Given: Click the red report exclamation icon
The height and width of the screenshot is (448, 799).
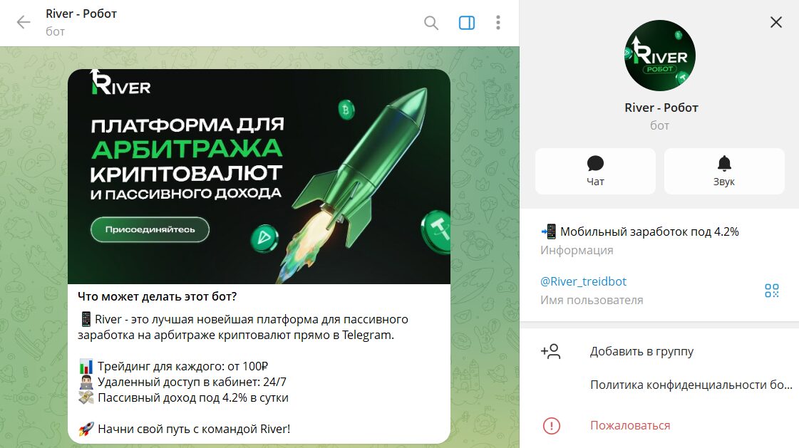Looking at the screenshot, I should pyautogui.click(x=552, y=426).
